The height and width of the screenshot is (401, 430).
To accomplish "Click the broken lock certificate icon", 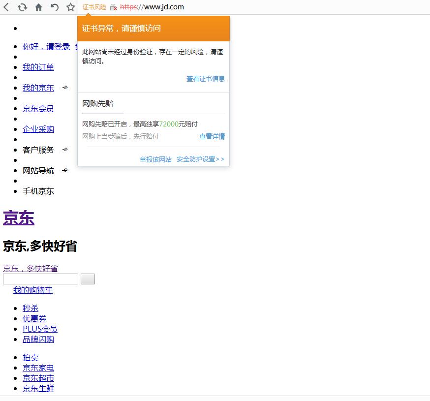I will click(113, 7).
